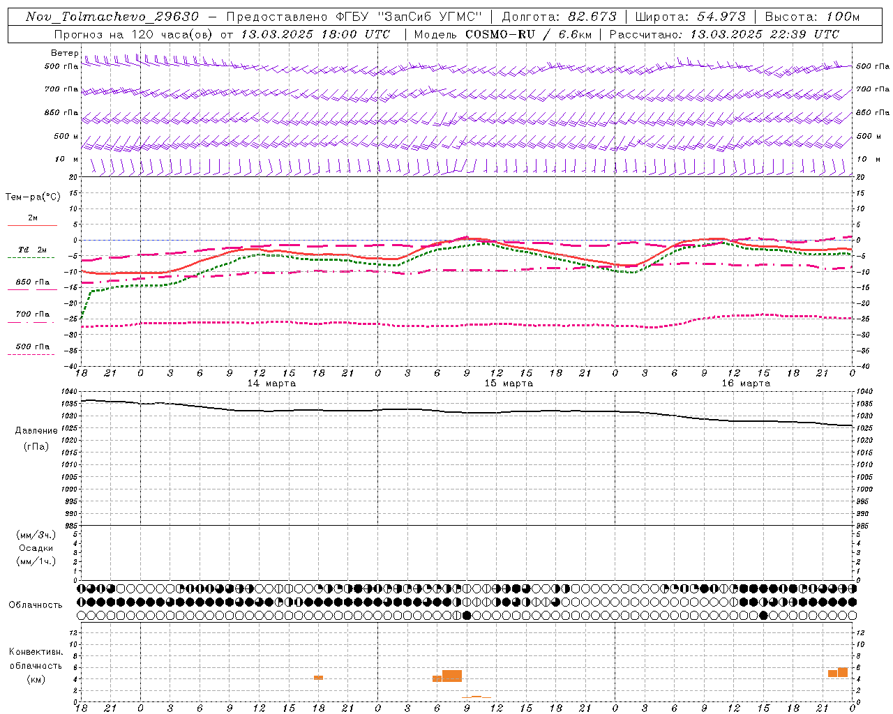The width and height of the screenshot is (893, 714).
Task: Select the "Давление" pressure panel label
Action: click(x=36, y=431)
